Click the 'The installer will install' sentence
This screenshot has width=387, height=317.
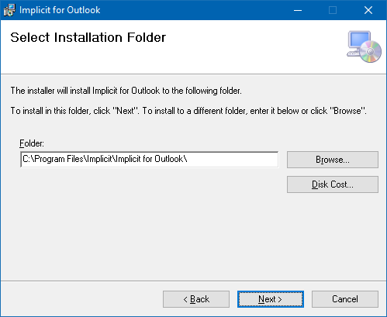[126, 91]
